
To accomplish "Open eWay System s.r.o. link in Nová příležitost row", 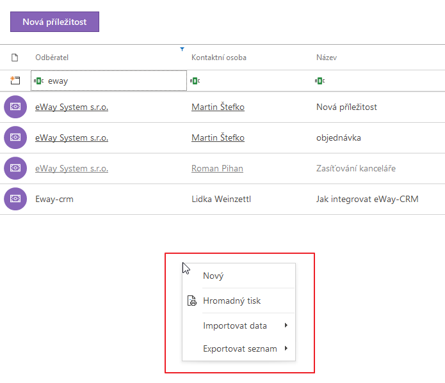I will [72, 107].
